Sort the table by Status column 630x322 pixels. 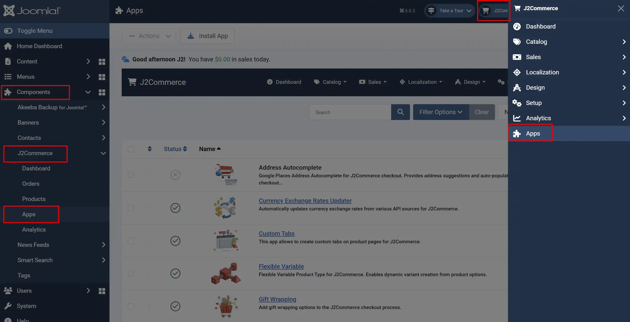pyautogui.click(x=175, y=149)
